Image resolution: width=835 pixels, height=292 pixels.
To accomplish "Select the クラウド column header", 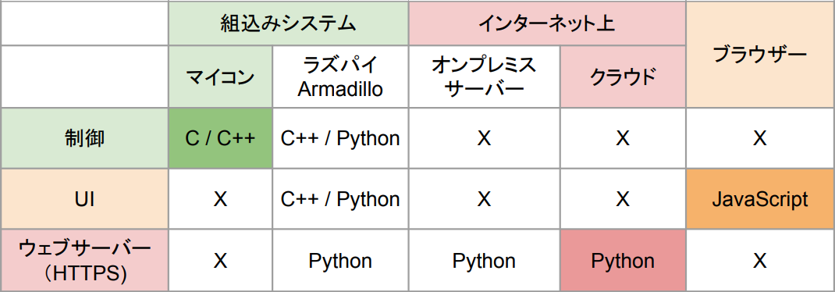I will [x=623, y=77].
